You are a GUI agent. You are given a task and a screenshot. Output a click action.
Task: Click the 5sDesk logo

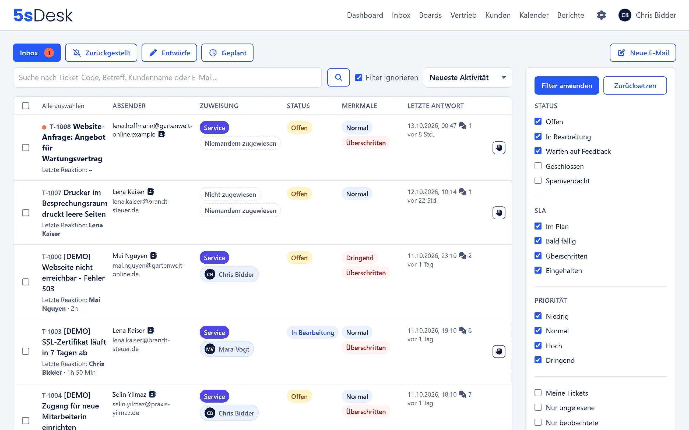click(43, 15)
